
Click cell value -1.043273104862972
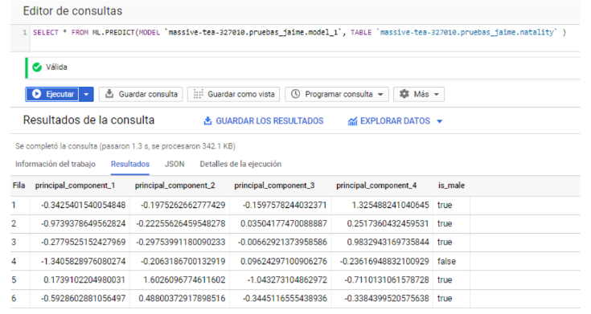click(x=287, y=279)
